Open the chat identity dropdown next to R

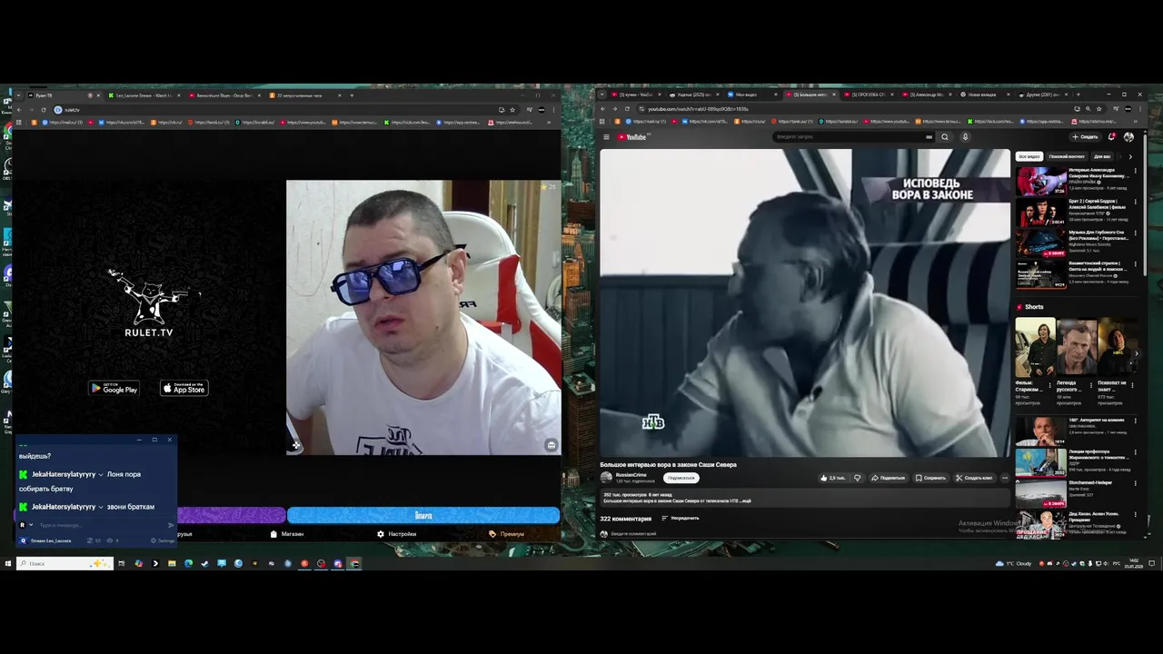pos(31,525)
